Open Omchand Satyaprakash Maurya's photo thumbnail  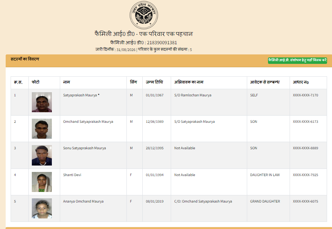pos(42,128)
